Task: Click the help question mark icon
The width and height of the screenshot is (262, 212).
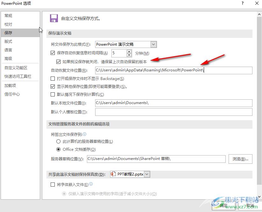Action: tap(243, 3)
